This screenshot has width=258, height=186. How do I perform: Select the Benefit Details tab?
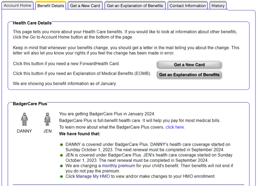tap(50, 6)
